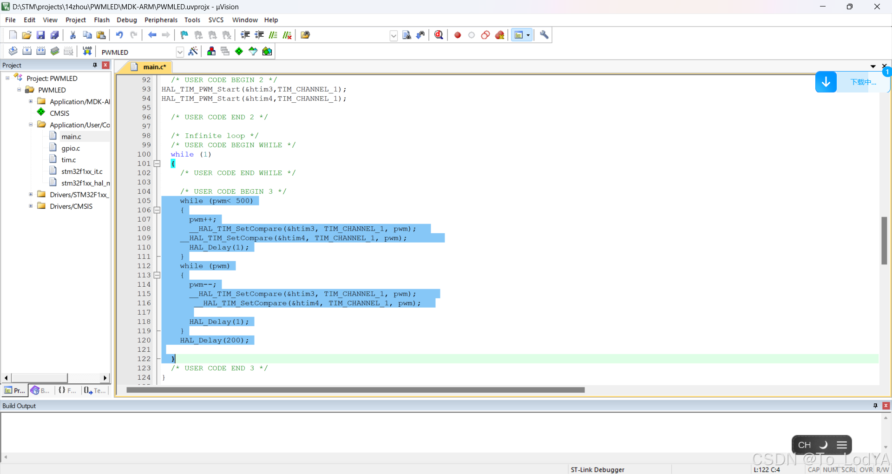
Task: Switch to the Books panel tab
Action: (x=40, y=390)
